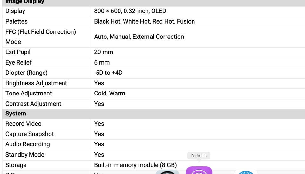This screenshot has height=174, width=305.
Task: Click the FFC (Flat Field Correction) Mode label
Action: pyautogui.click(x=41, y=37)
